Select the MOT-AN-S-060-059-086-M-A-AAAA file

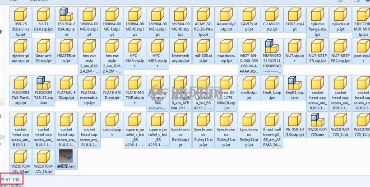coord(249,56)
